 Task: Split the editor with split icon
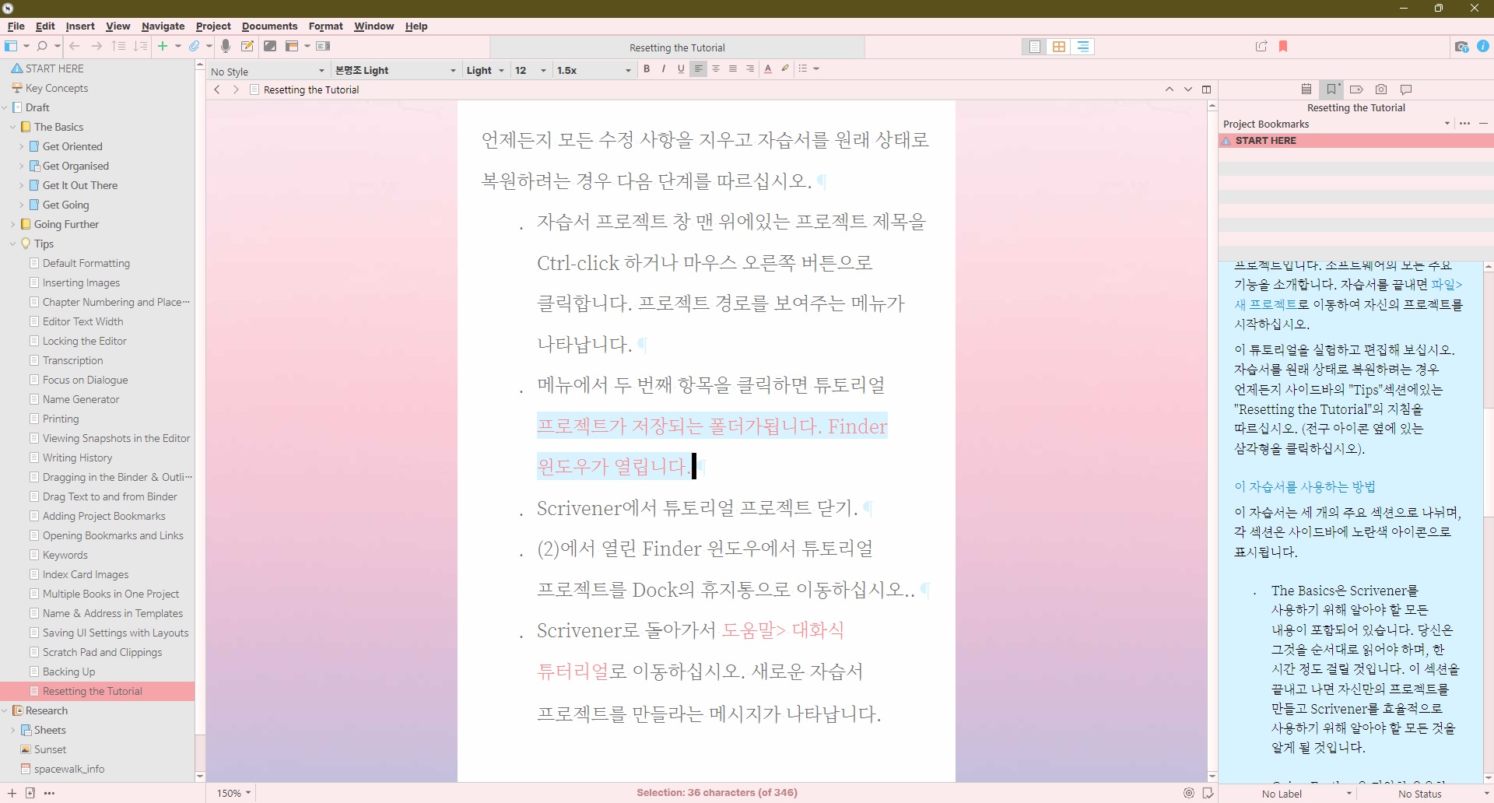click(1207, 89)
